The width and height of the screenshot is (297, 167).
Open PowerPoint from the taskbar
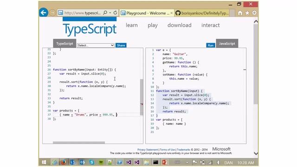(x=165, y=162)
